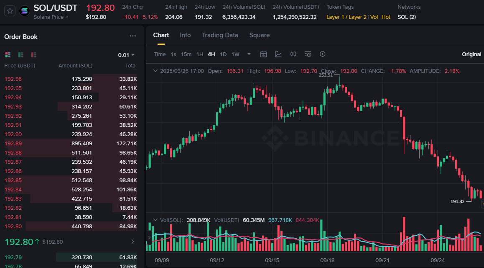Click the 24h High value 204.06

click(x=174, y=17)
